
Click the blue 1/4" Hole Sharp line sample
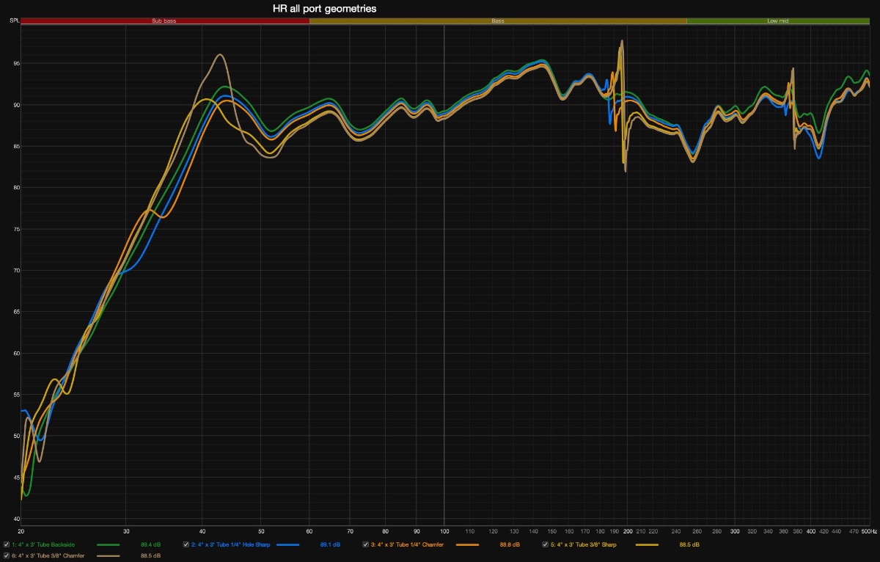point(287,544)
